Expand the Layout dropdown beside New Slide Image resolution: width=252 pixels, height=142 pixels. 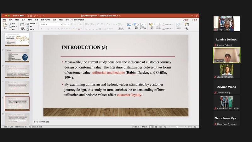point(32,24)
